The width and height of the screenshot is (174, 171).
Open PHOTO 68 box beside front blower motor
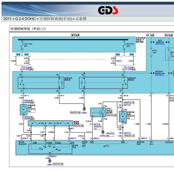32,110
